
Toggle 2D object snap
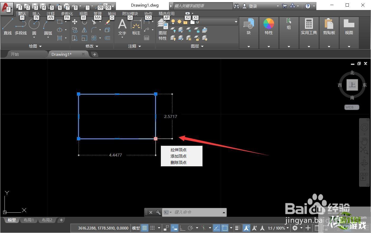(225, 228)
